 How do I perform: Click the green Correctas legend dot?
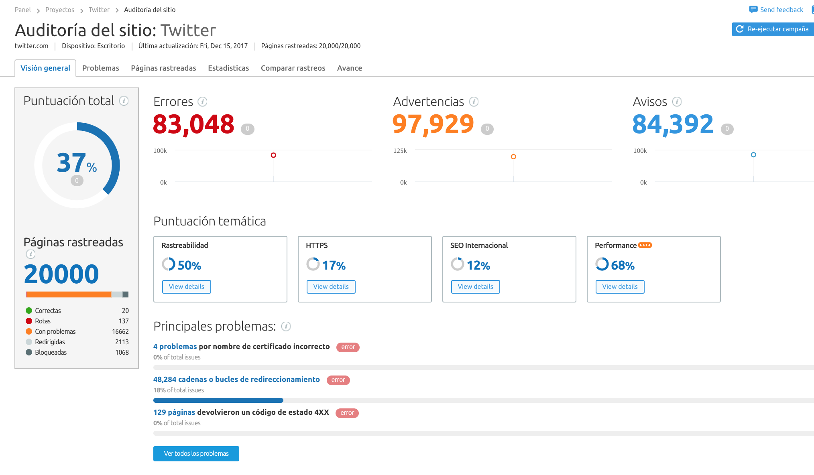pyautogui.click(x=29, y=311)
